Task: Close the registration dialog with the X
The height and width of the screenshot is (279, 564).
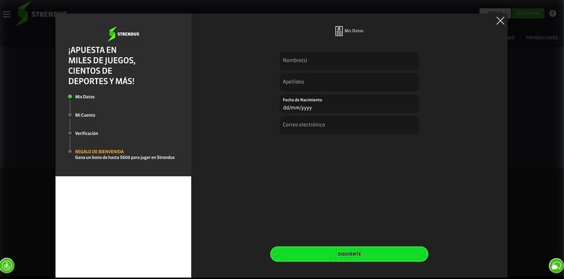Action: tap(500, 21)
